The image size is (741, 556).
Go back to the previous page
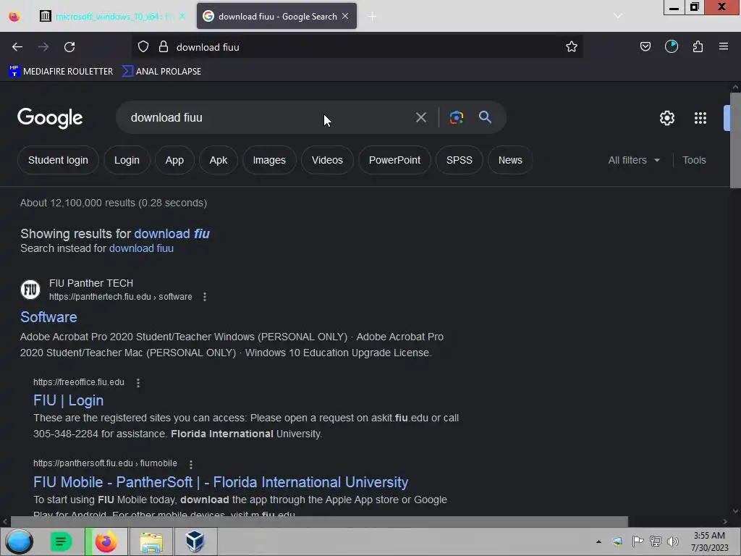click(x=17, y=47)
